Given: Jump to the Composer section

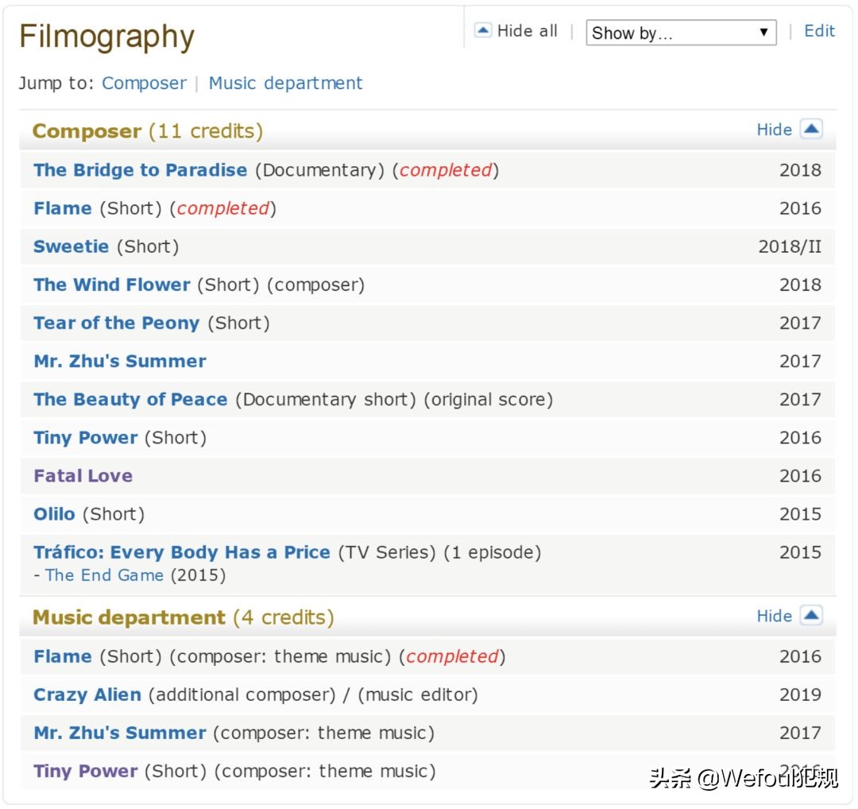Looking at the screenshot, I should [x=144, y=83].
